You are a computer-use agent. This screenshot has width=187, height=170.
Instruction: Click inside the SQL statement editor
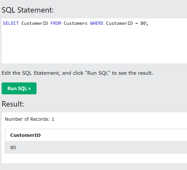(x=94, y=41)
